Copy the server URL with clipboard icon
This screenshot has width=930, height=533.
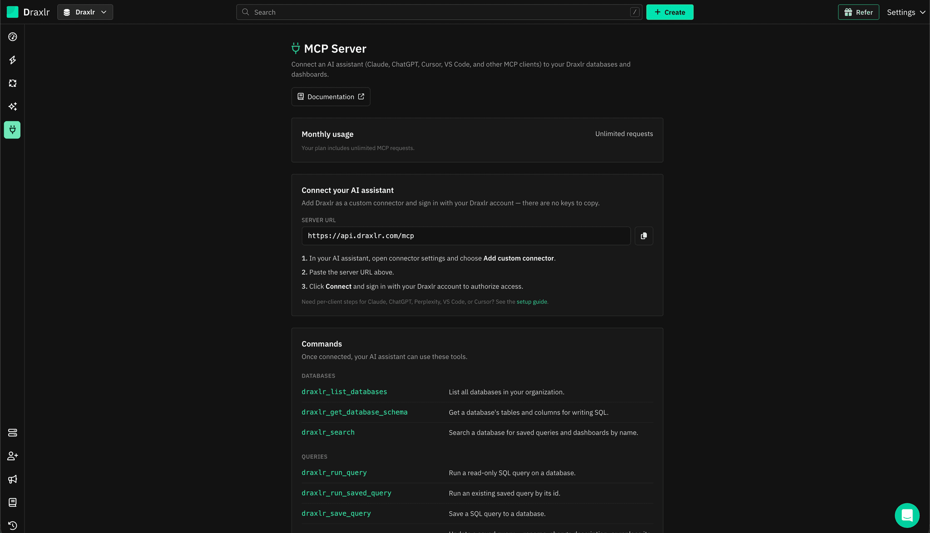(x=643, y=236)
